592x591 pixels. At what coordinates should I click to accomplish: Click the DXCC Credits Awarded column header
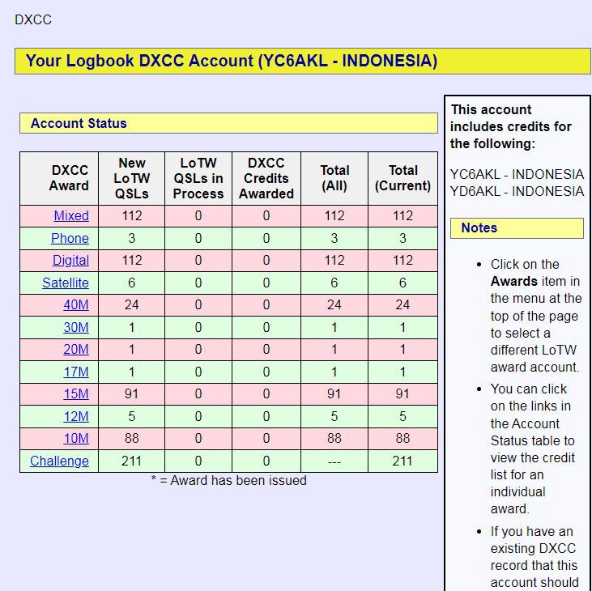point(266,178)
